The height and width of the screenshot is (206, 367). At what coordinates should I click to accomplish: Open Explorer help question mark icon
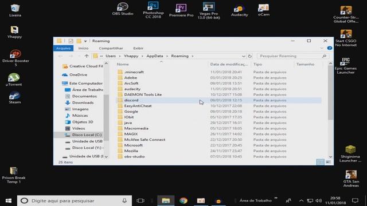pyautogui.click(x=330, y=48)
